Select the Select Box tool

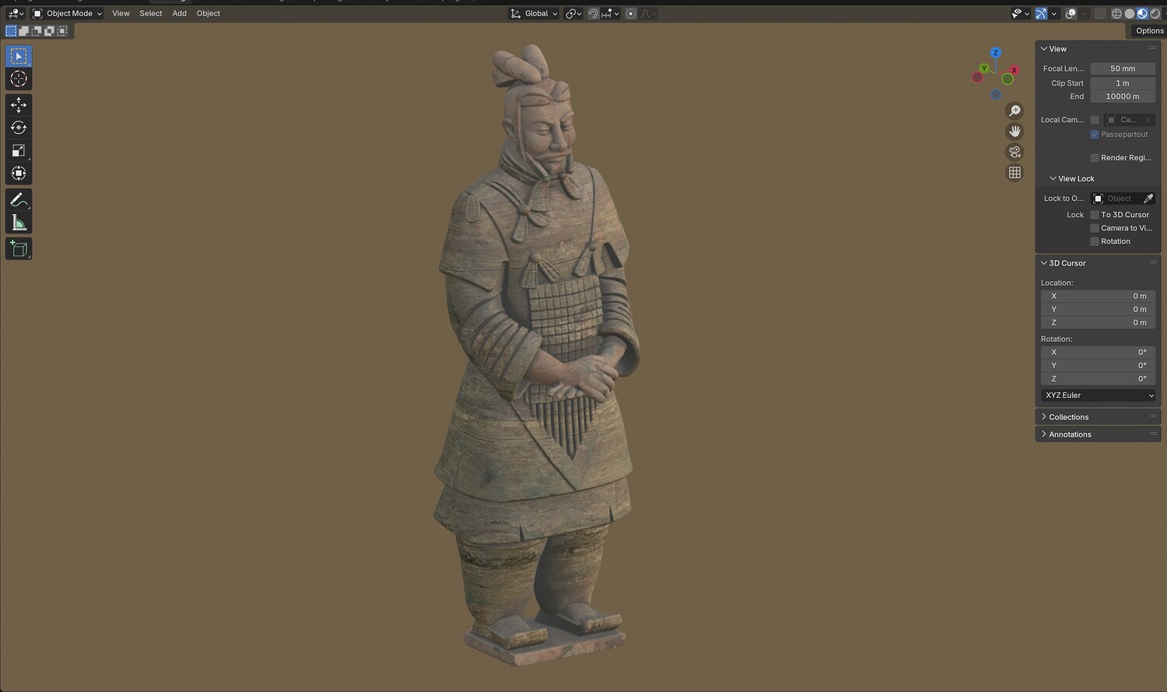[19, 56]
